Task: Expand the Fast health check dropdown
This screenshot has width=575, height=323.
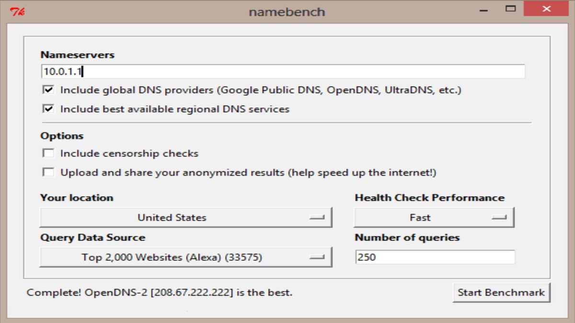Action: coord(434,218)
